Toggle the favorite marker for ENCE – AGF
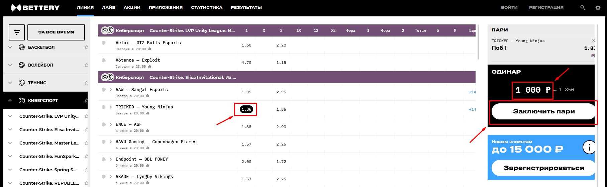Image resolution: width=607 pixels, height=187 pixels. 104,124
